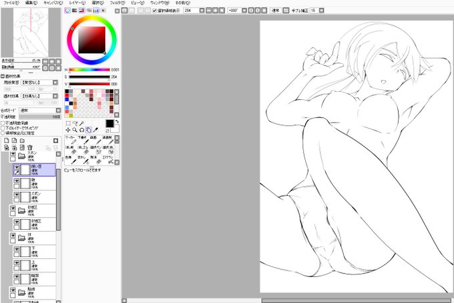Hide the highlighted selected layer's eye
Viewport: 454px width, 303px height.
pos(17,167)
